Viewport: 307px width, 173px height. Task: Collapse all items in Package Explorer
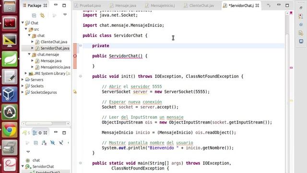(x=34, y=15)
